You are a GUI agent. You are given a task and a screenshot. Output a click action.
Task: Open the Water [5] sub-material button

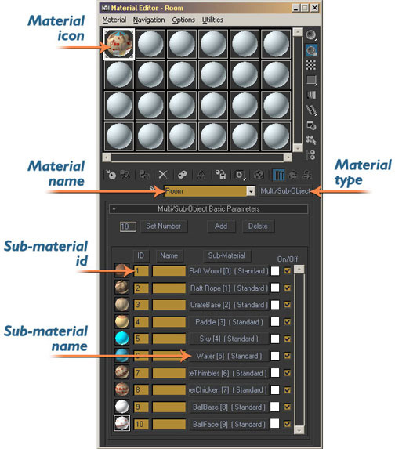pos(229,356)
